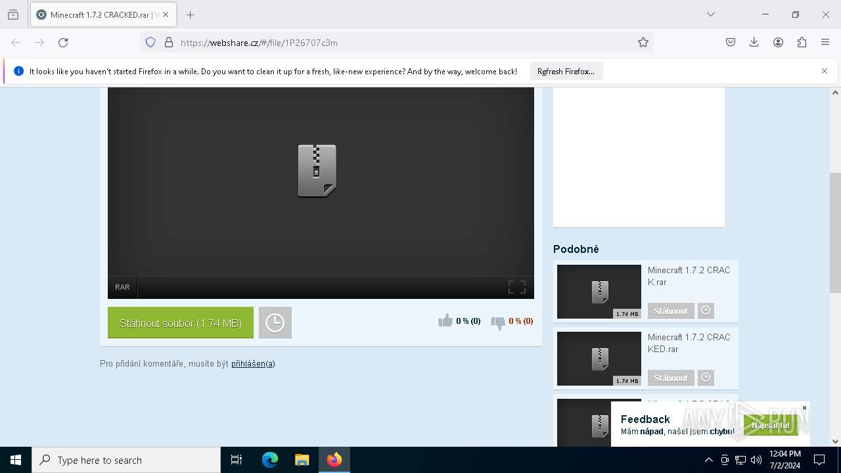Click the RAR label under the preview
Viewport: 841px width, 473px height.
point(122,287)
